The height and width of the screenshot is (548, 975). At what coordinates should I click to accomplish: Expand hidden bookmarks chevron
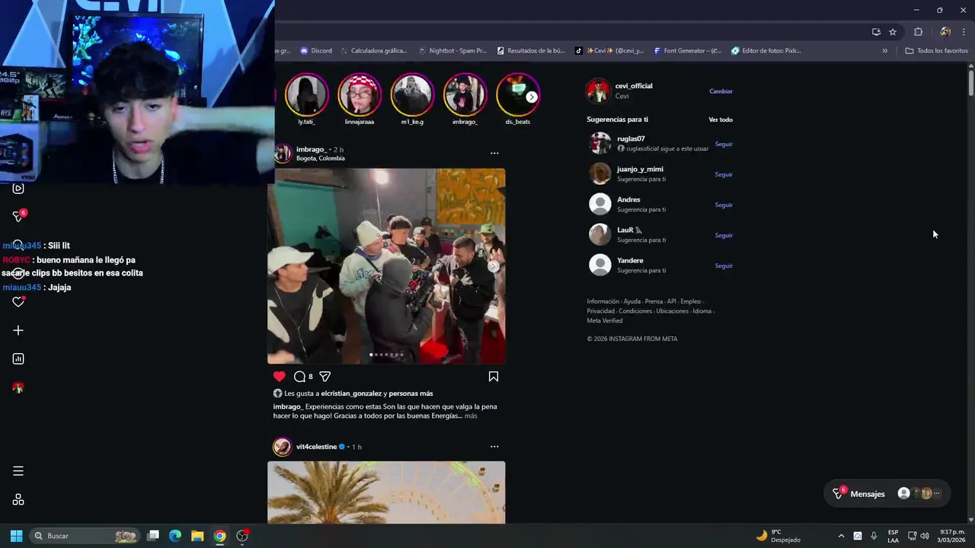[884, 51]
